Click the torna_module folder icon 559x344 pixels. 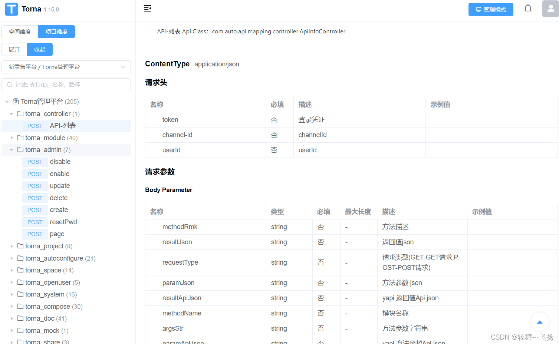(20, 138)
